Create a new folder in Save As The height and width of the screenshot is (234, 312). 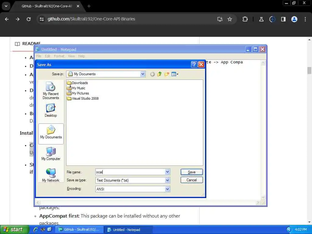(167, 74)
